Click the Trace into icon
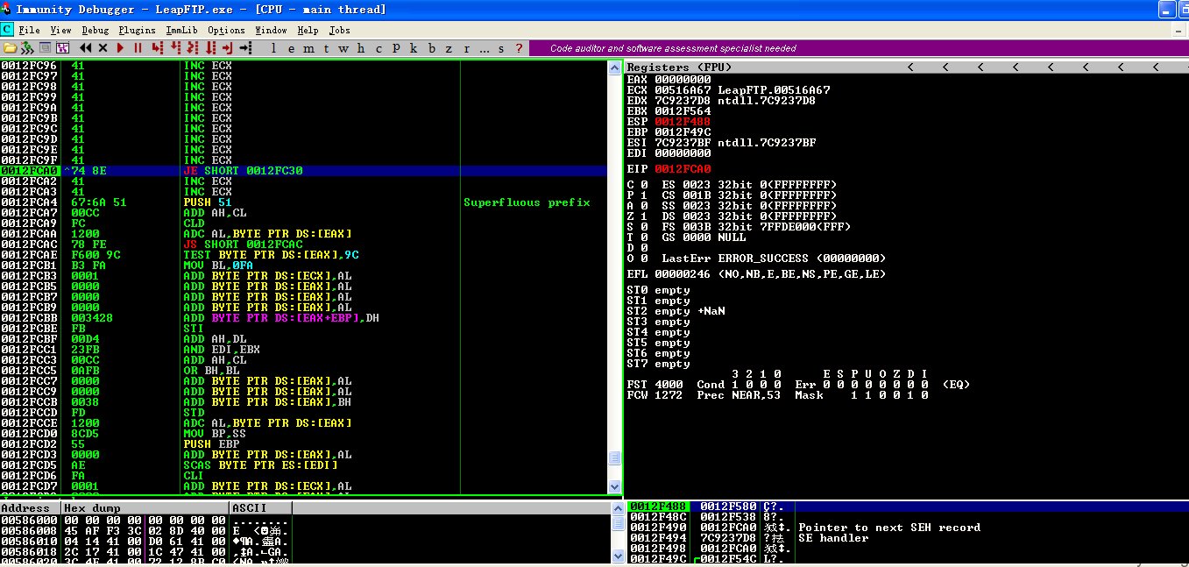This screenshot has height=567, width=1189. (193, 47)
